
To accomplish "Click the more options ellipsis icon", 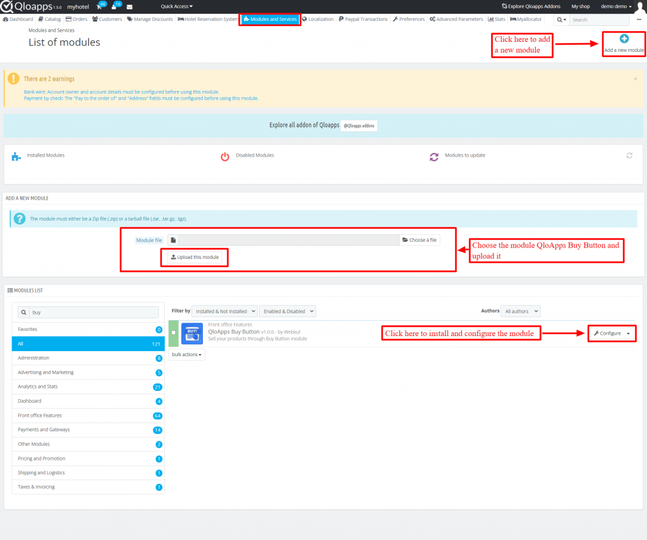I will [x=639, y=20].
